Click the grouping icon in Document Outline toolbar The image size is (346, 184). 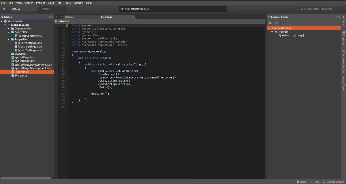pos(270,23)
